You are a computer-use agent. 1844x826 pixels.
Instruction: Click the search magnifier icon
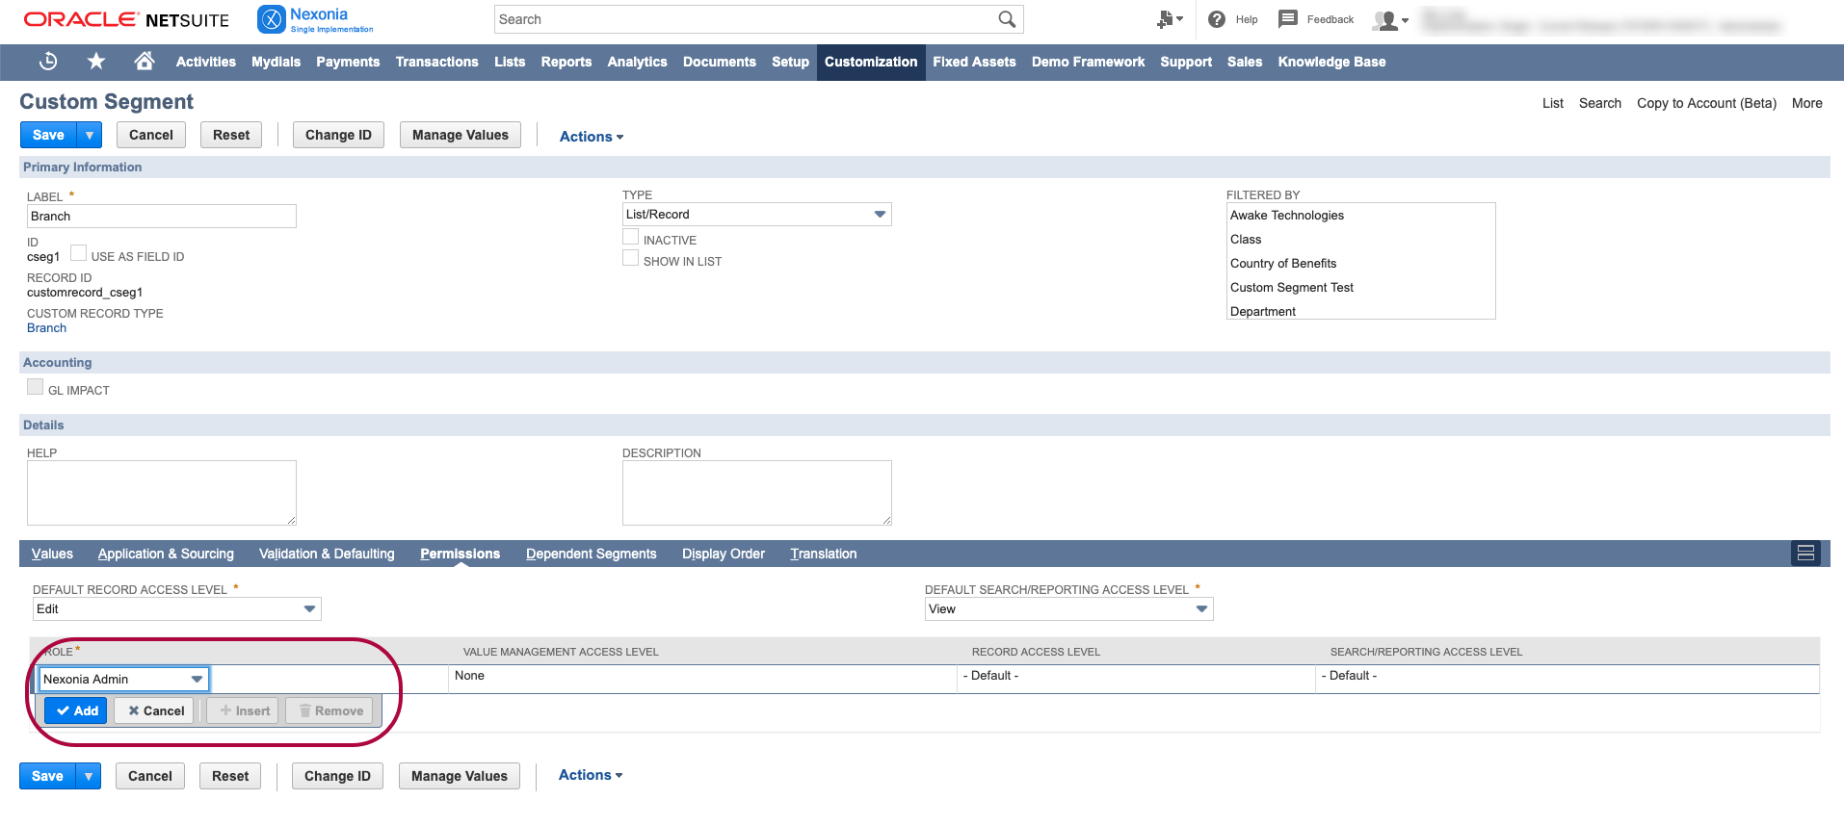(x=1007, y=19)
